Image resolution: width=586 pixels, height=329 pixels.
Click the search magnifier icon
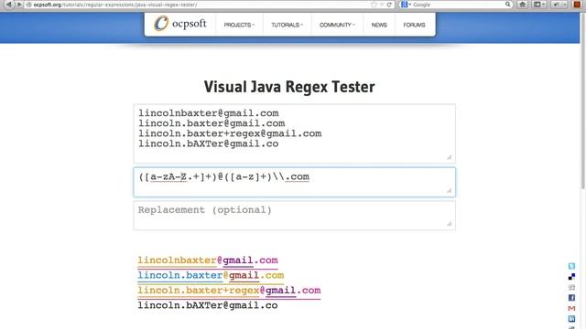click(507, 5)
